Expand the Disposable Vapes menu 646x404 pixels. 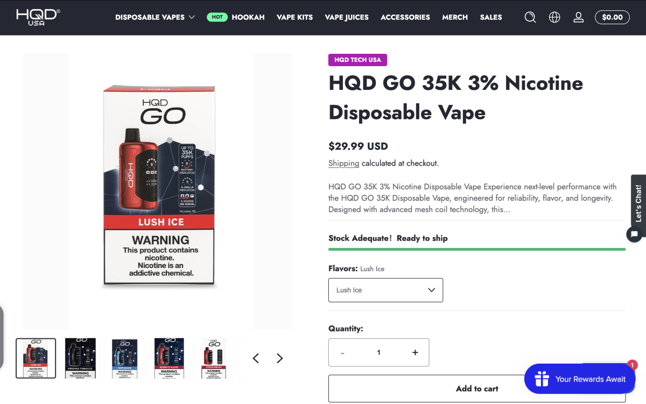[155, 17]
